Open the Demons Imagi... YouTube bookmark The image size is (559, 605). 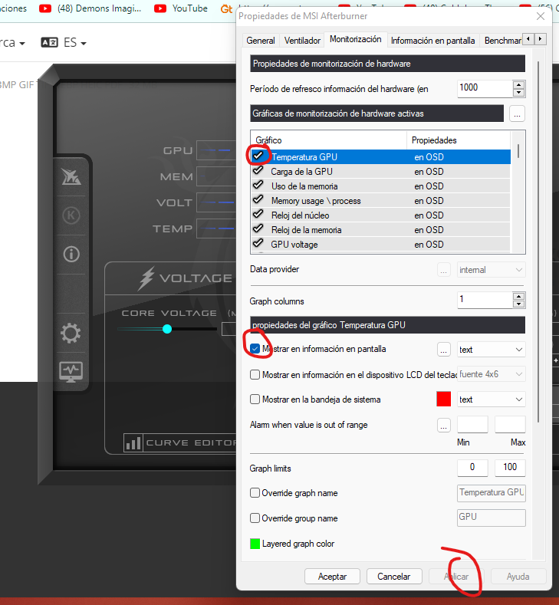(90, 8)
